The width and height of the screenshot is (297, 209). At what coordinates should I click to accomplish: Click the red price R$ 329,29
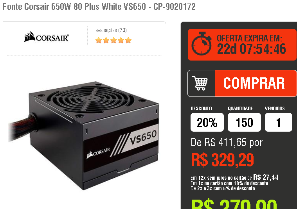(223, 160)
